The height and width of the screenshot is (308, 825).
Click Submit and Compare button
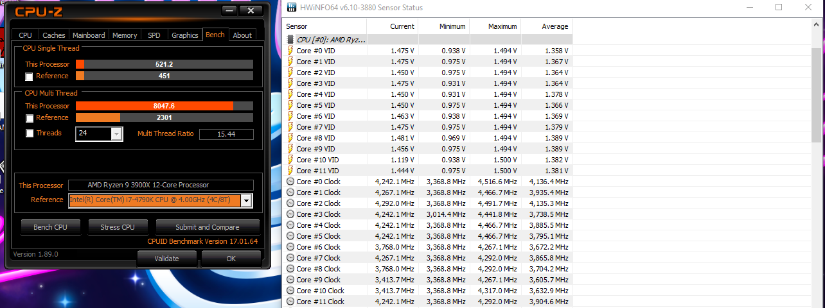[207, 227]
